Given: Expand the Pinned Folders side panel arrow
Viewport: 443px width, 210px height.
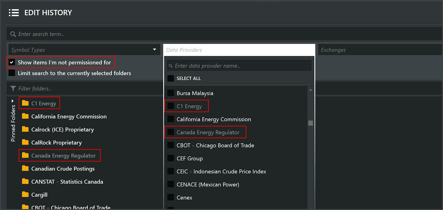Looking at the screenshot, I should tap(13, 101).
